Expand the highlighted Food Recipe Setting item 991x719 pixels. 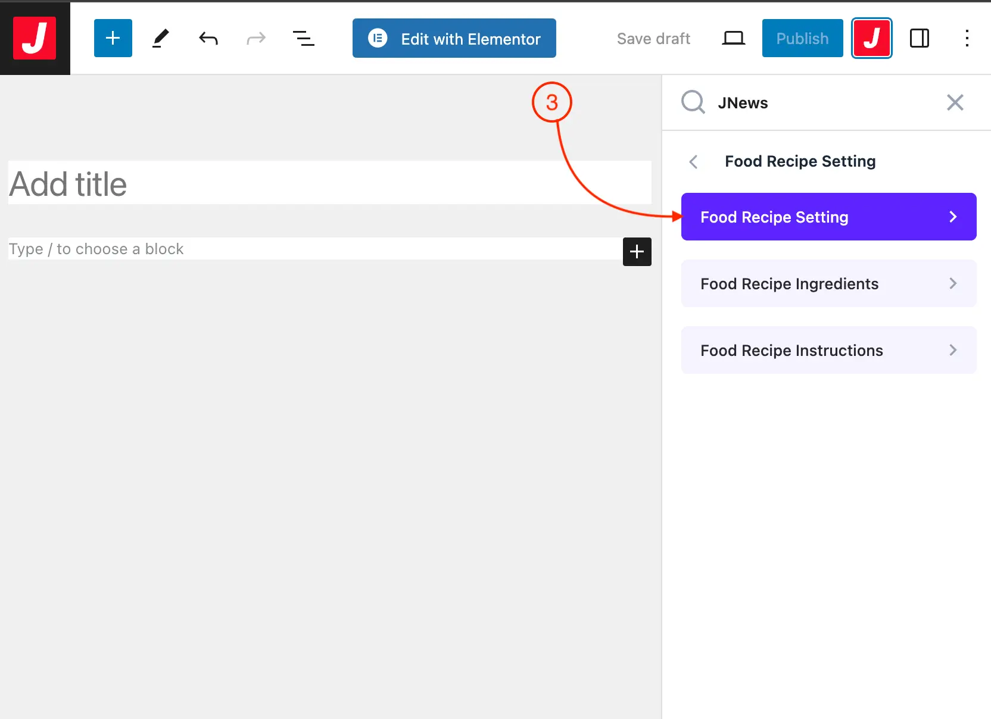pyautogui.click(x=828, y=217)
